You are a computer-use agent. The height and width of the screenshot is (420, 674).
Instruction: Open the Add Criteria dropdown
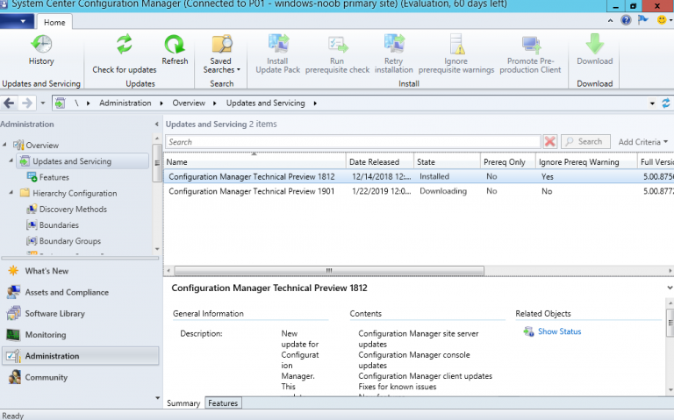642,142
